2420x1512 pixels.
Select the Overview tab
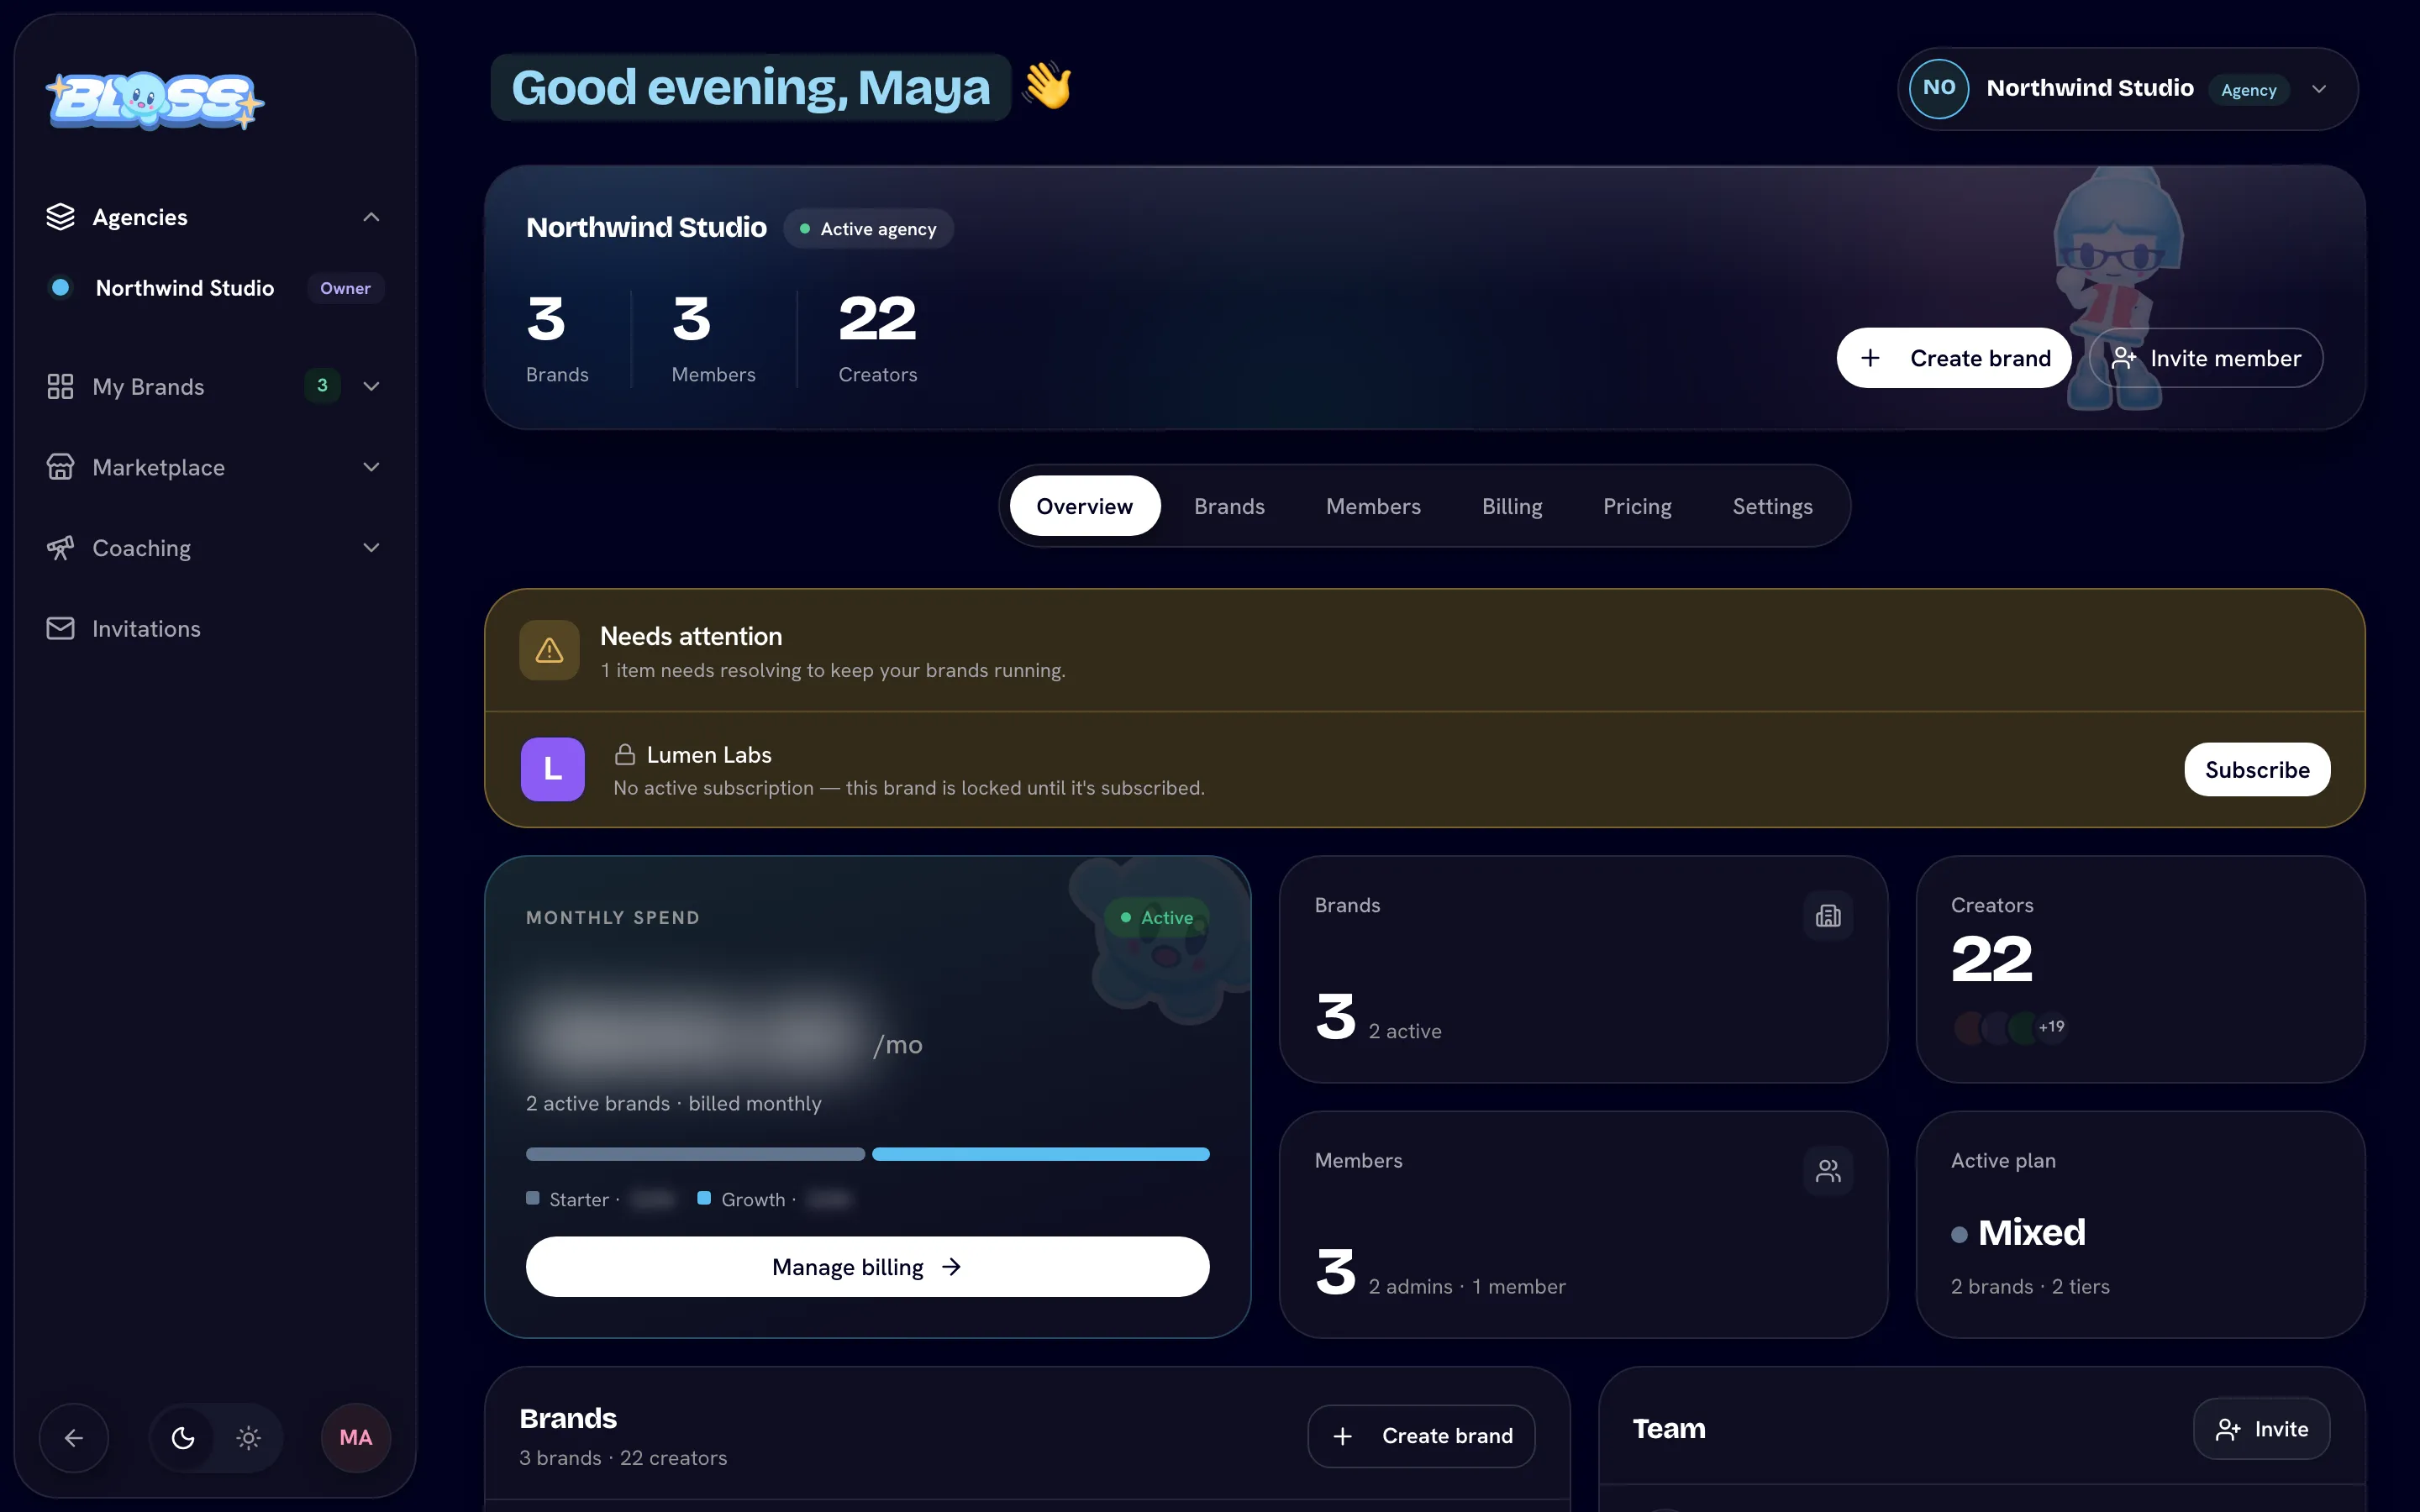point(1085,506)
